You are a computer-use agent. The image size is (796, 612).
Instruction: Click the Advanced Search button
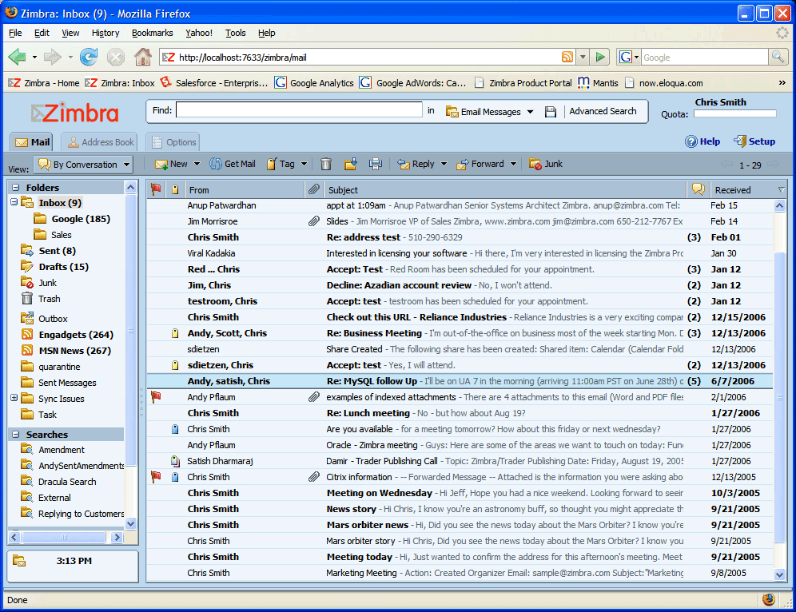603,111
